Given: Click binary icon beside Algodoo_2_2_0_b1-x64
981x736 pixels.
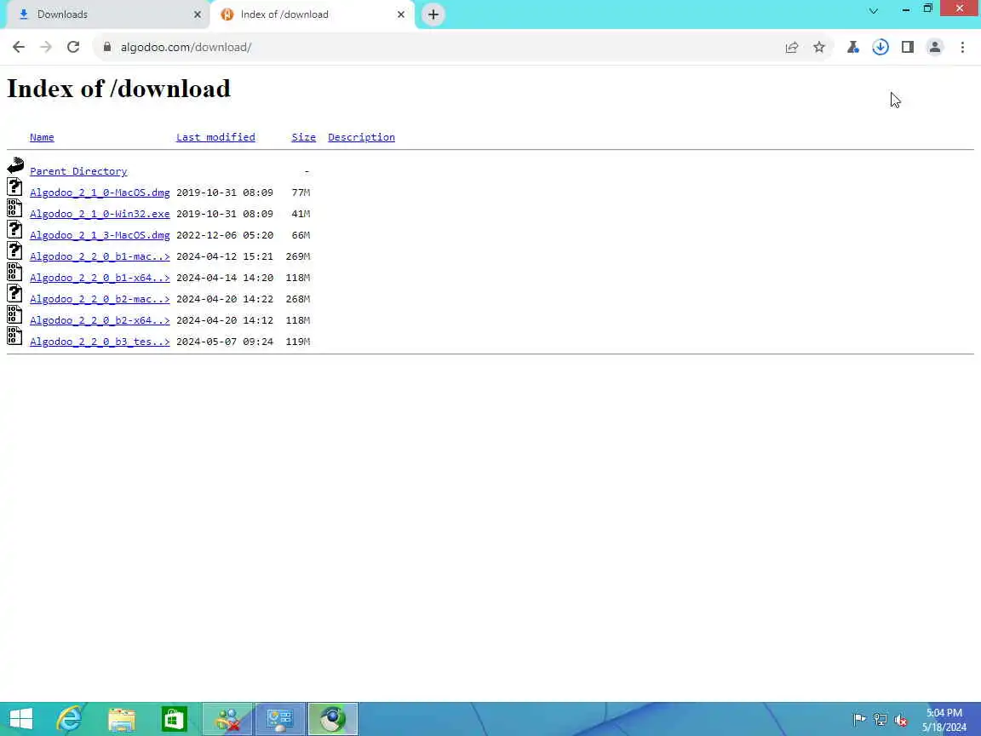Looking at the screenshot, I should point(14,272).
